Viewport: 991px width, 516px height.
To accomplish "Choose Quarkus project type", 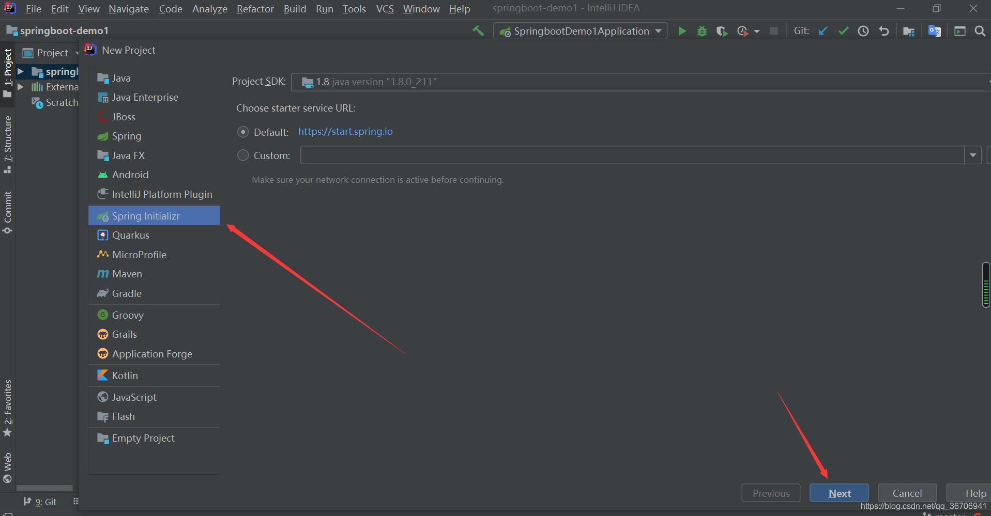I will (x=154, y=235).
